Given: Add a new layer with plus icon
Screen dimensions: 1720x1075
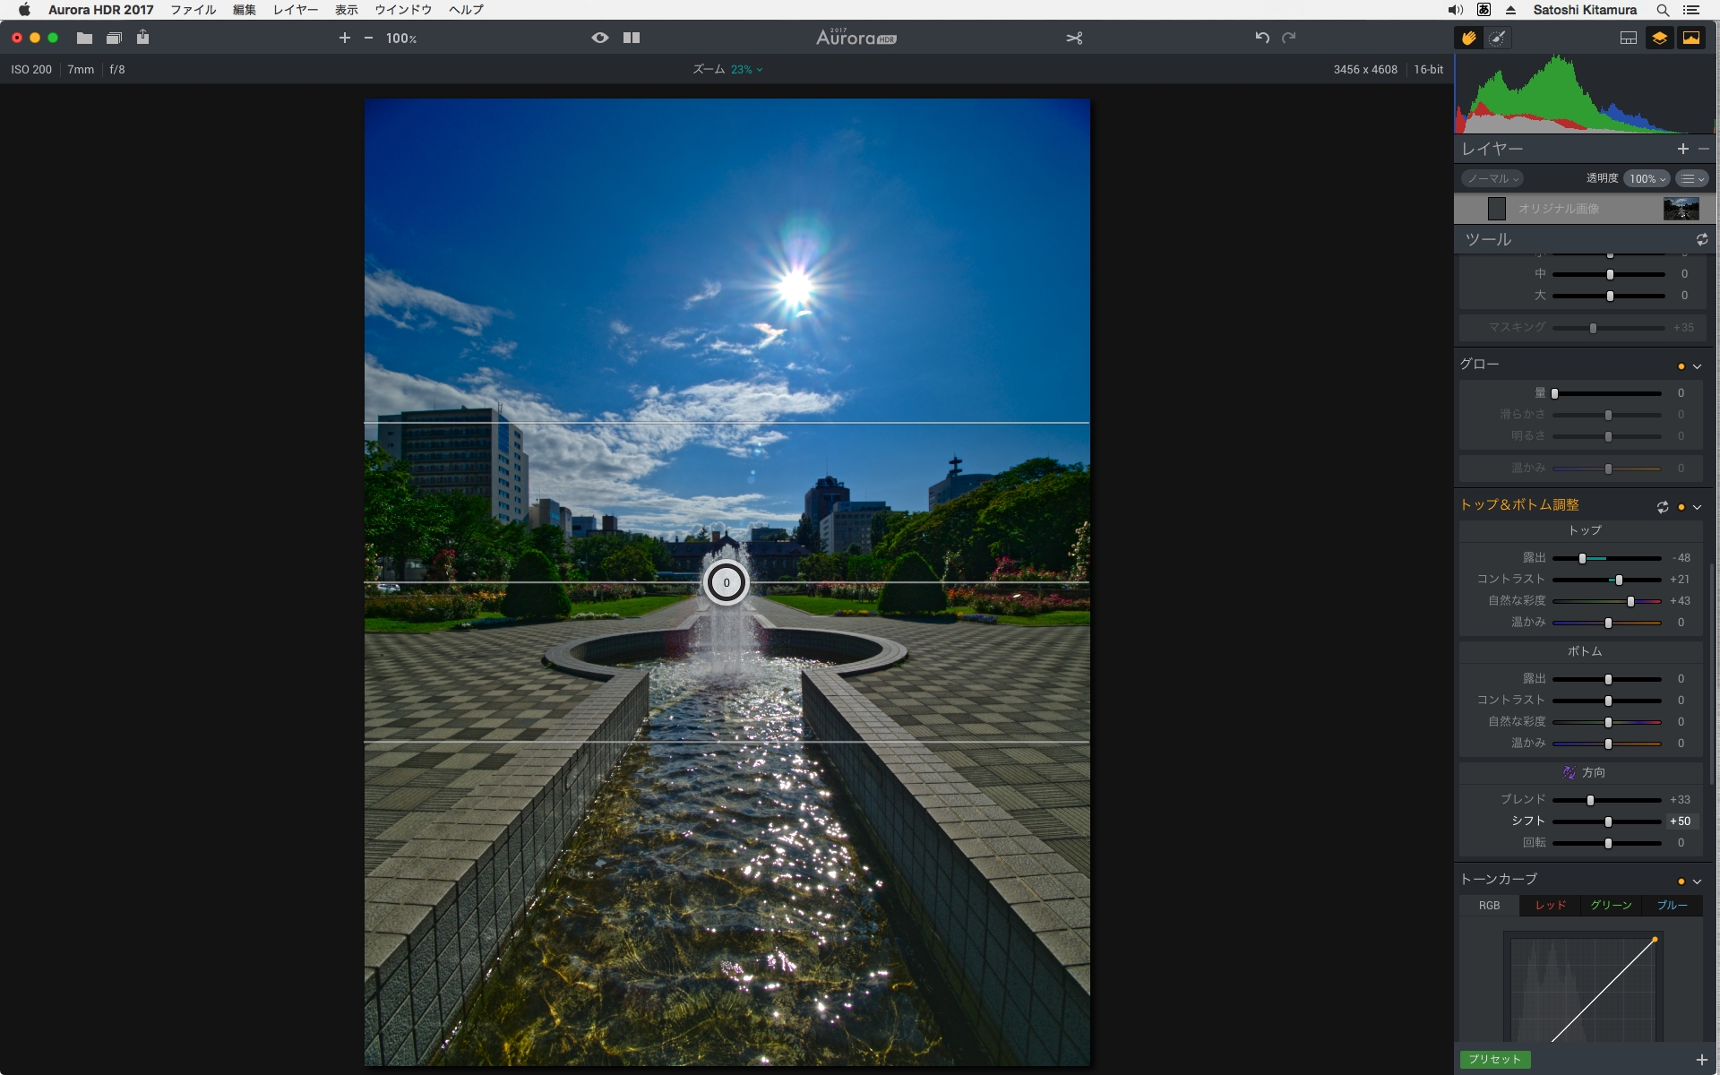Looking at the screenshot, I should click(1682, 149).
